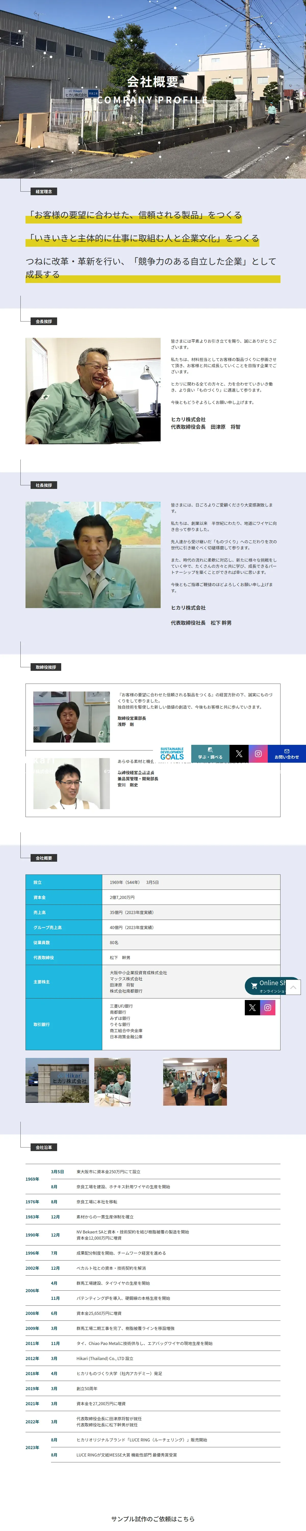Open the Instagram icon in the sticky header

(x=258, y=754)
